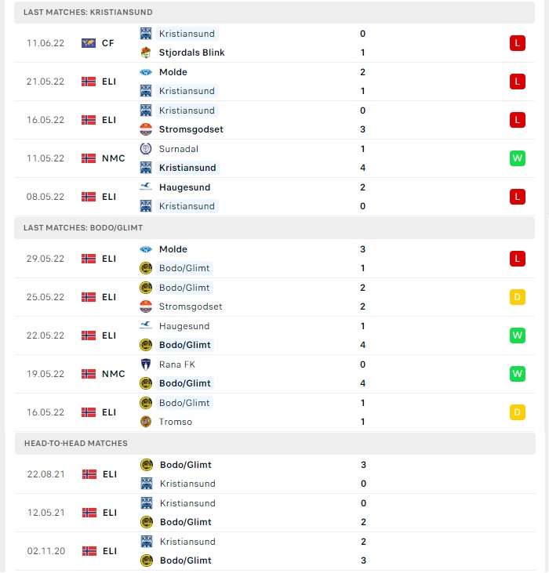Click the Norway flag beside NMC on 19.05.22
The height and width of the screenshot is (573, 549).
coord(89,374)
